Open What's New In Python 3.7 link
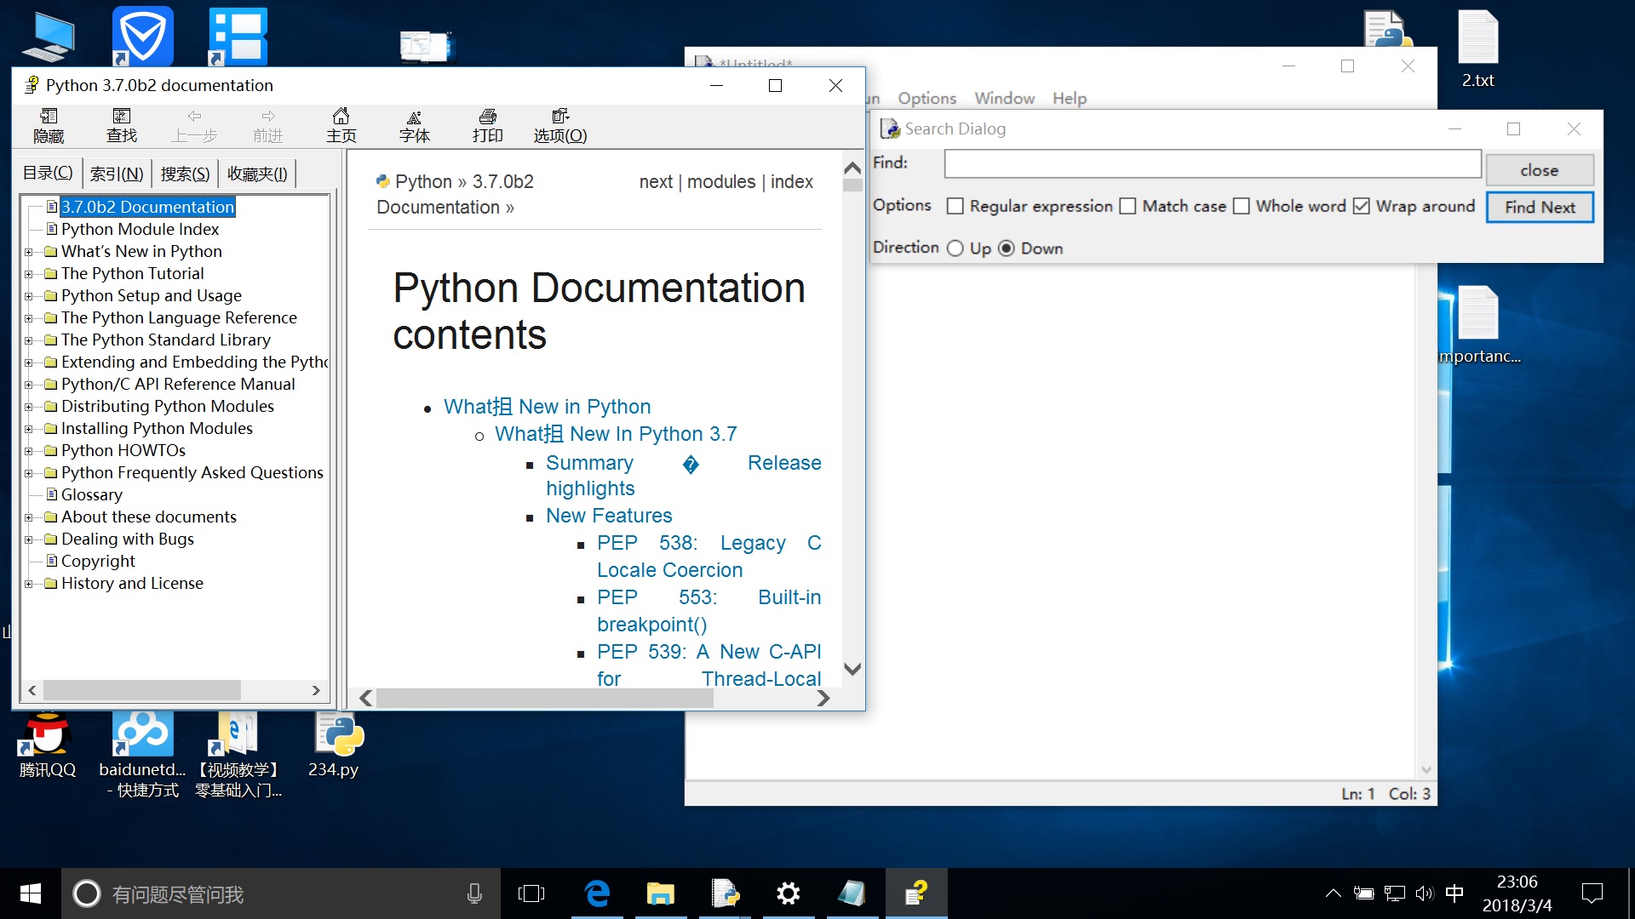 (x=616, y=434)
